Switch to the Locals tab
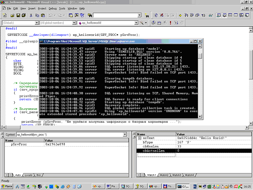 [x=29, y=175]
